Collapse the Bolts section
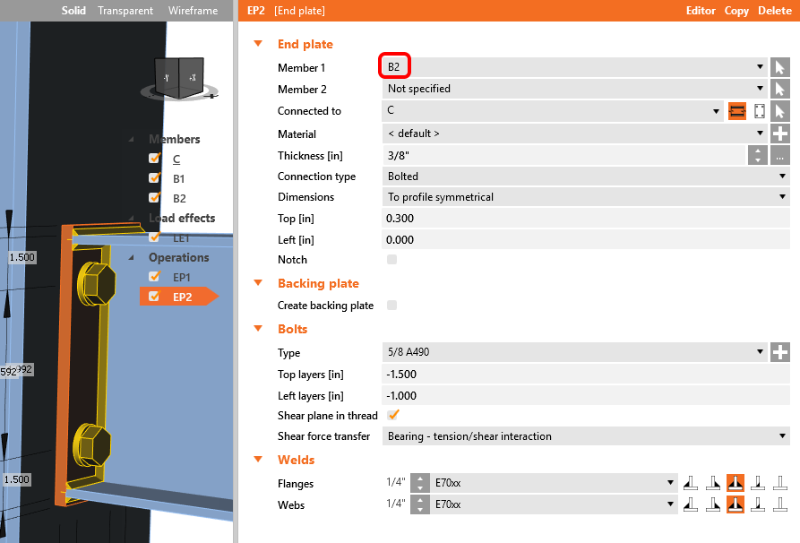 [259, 329]
